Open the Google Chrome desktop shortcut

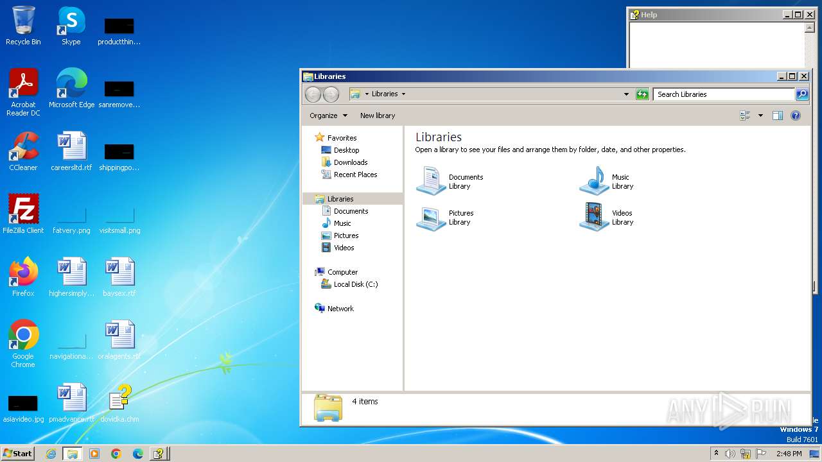23,344
